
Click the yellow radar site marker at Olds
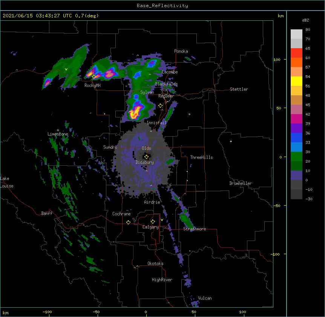[146, 157]
